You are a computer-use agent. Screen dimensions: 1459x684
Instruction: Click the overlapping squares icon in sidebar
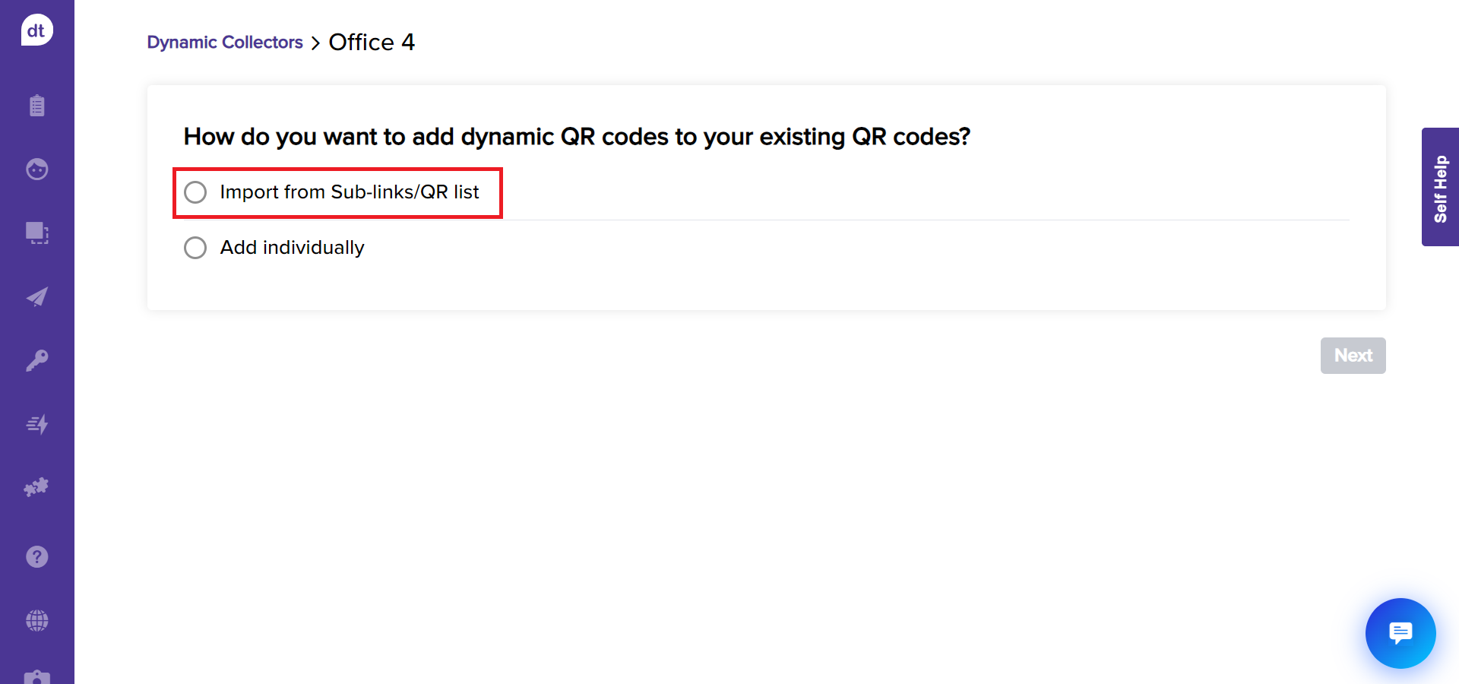(36, 233)
